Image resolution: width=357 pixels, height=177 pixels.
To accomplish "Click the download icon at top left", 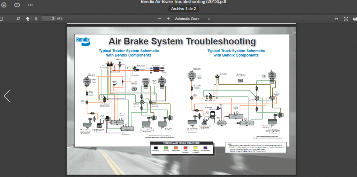I will point(3,5).
